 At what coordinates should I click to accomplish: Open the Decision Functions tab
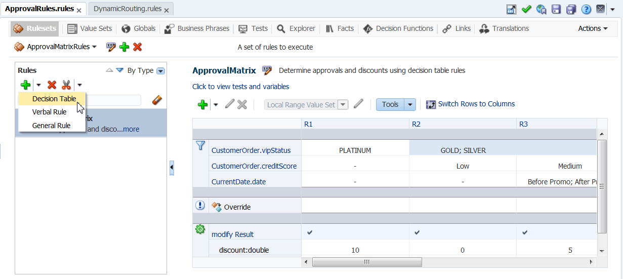tap(398, 28)
